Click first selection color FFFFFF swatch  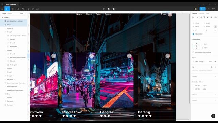pyautogui.click(x=193, y=85)
